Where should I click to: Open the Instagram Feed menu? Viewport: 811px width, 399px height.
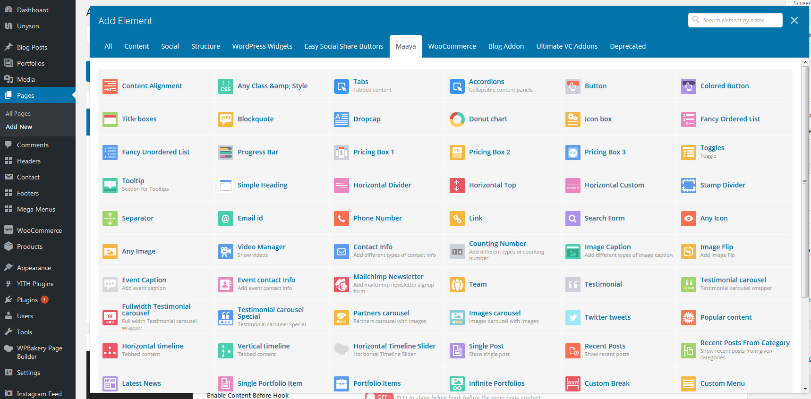38,394
